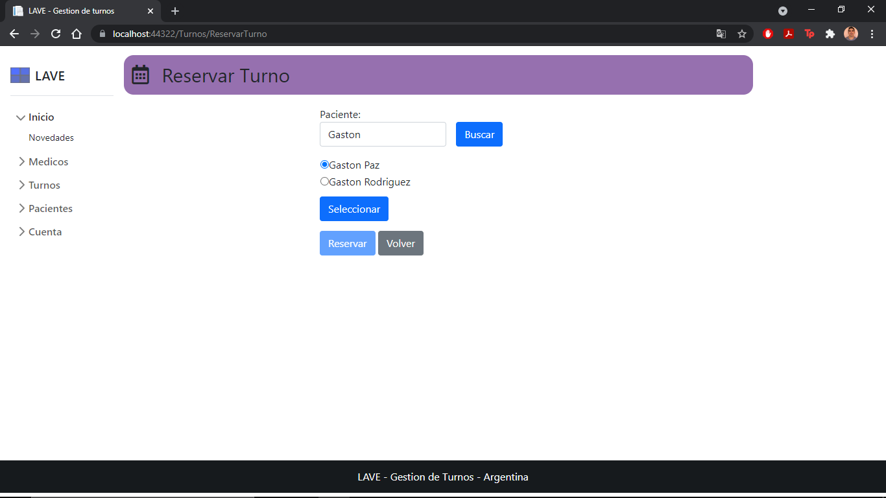Expand the Turnos sidebar section

[44, 185]
